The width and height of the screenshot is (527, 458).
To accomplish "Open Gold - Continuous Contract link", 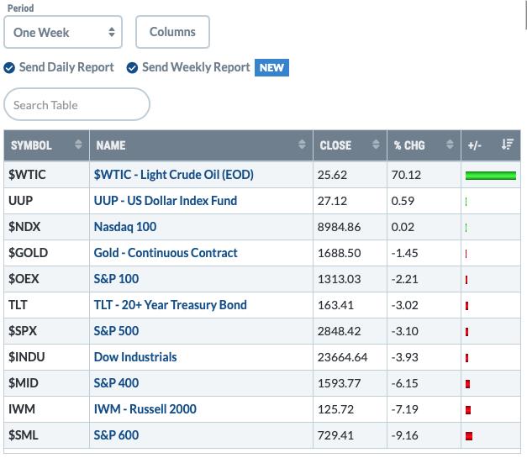I will point(166,253).
